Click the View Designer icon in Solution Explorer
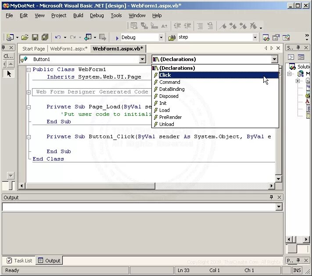 tap(301, 57)
